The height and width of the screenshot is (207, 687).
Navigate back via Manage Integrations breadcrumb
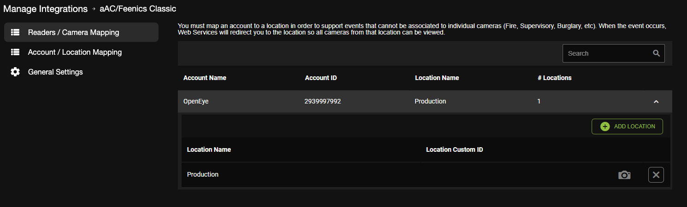[46, 9]
